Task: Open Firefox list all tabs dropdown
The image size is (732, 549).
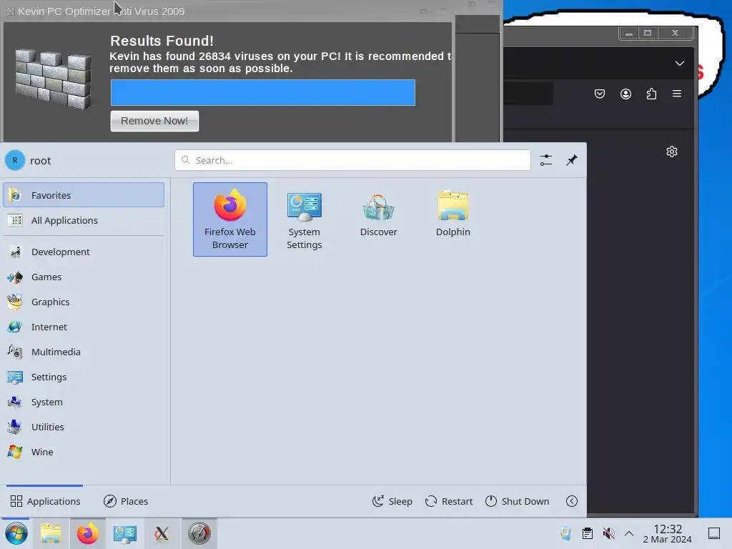Action: pos(680,63)
